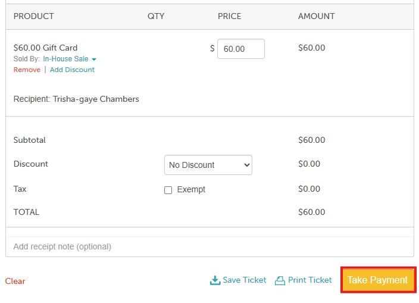The height and width of the screenshot is (303, 419).
Task: Click the caret arrow beside In-House Sale
Action: (x=94, y=60)
